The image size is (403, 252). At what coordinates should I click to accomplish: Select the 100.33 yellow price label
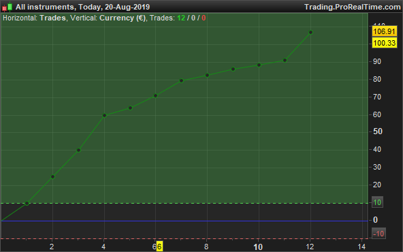tap(384, 43)
